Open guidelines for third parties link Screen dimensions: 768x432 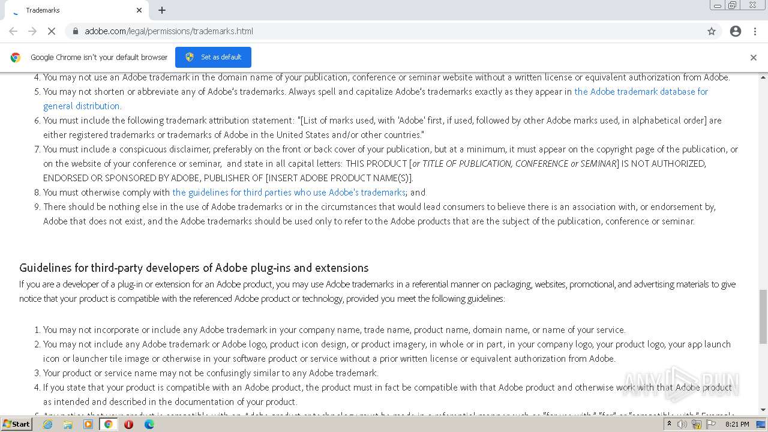289,193
